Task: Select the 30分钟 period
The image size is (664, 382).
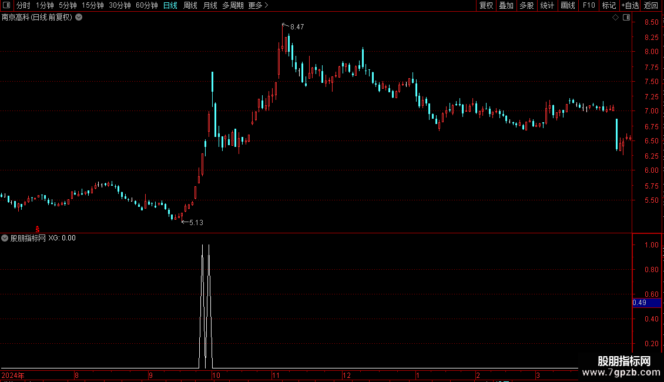Action: pyautogui.click(x=119, y=5)
